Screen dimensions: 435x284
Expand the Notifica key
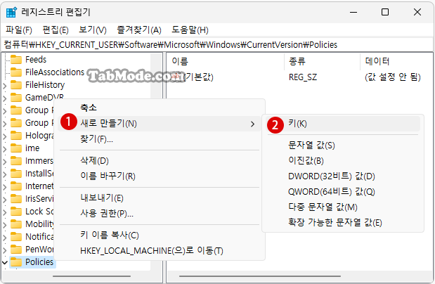pos(5,238)
